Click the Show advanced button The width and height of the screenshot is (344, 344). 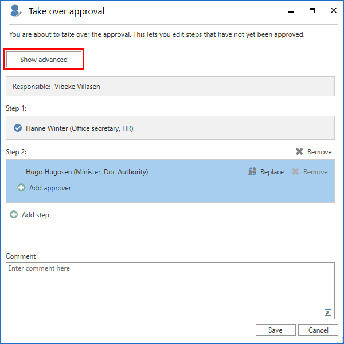pos(44,59)
